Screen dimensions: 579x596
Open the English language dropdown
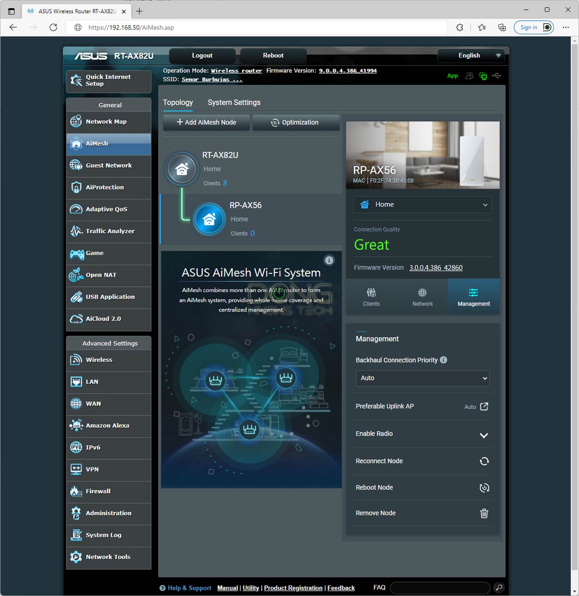tap(470, 56)
